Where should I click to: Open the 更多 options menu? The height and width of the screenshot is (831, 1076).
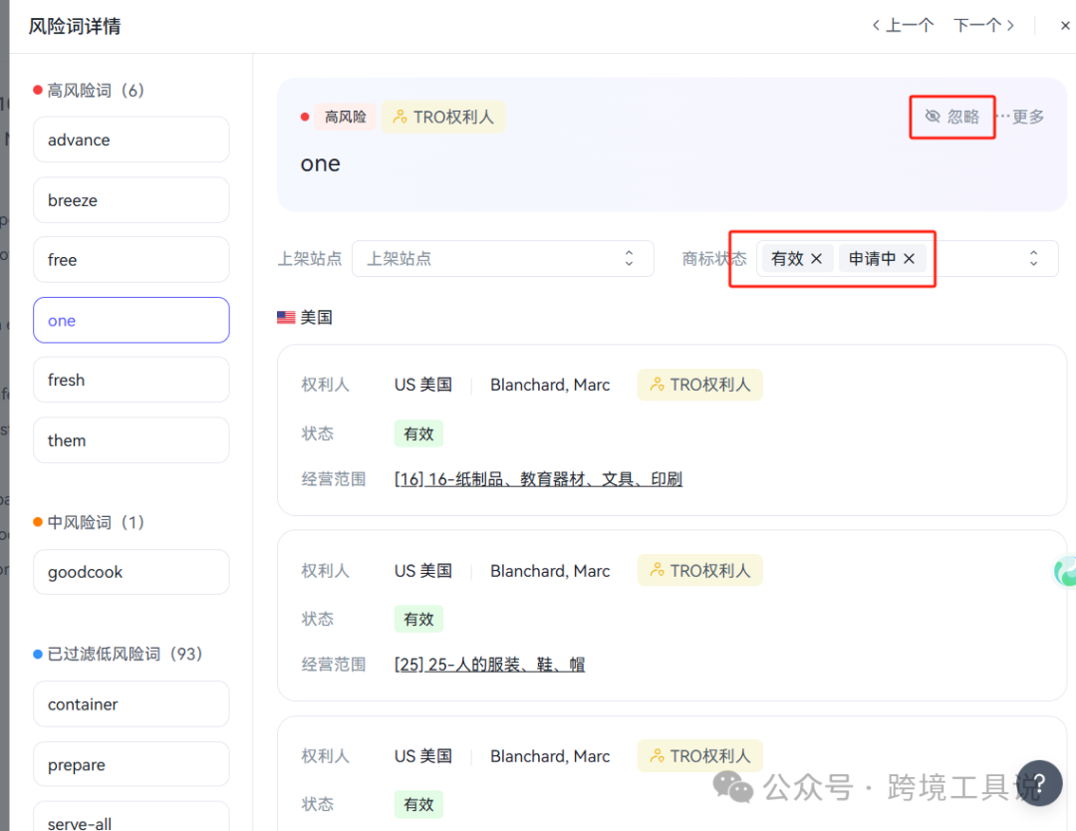click(x=1022, y=117)
